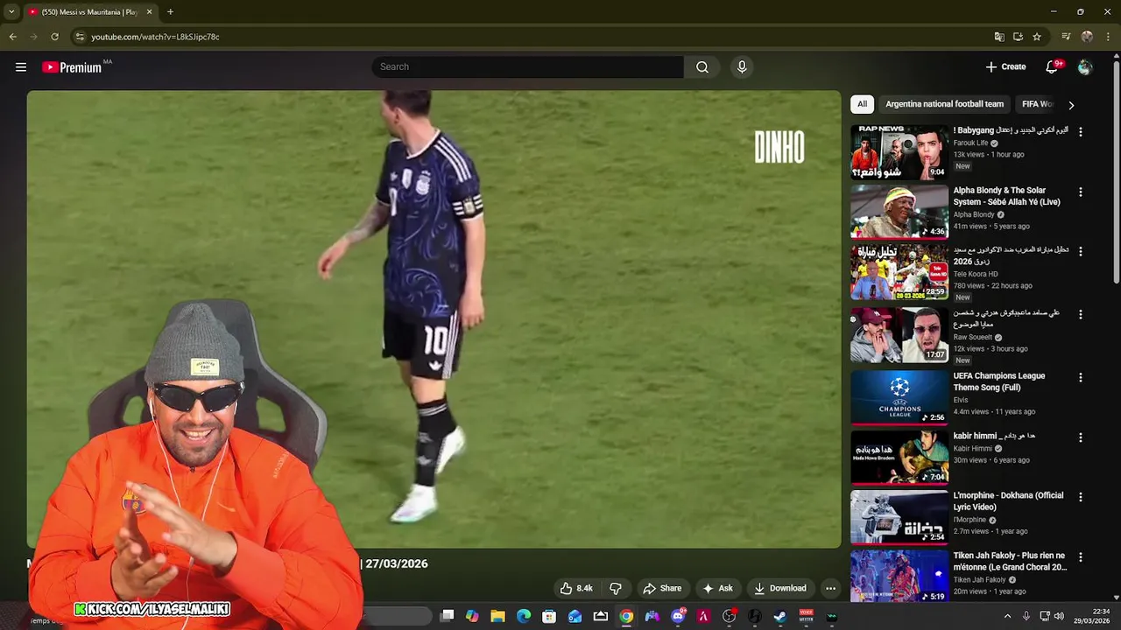Screen dimensions: 1121x630
Task: Dislike the video
Action: coord(616,588)
